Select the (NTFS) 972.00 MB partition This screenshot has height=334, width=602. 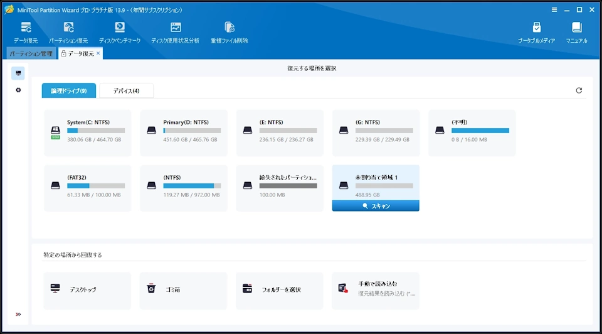184,188
